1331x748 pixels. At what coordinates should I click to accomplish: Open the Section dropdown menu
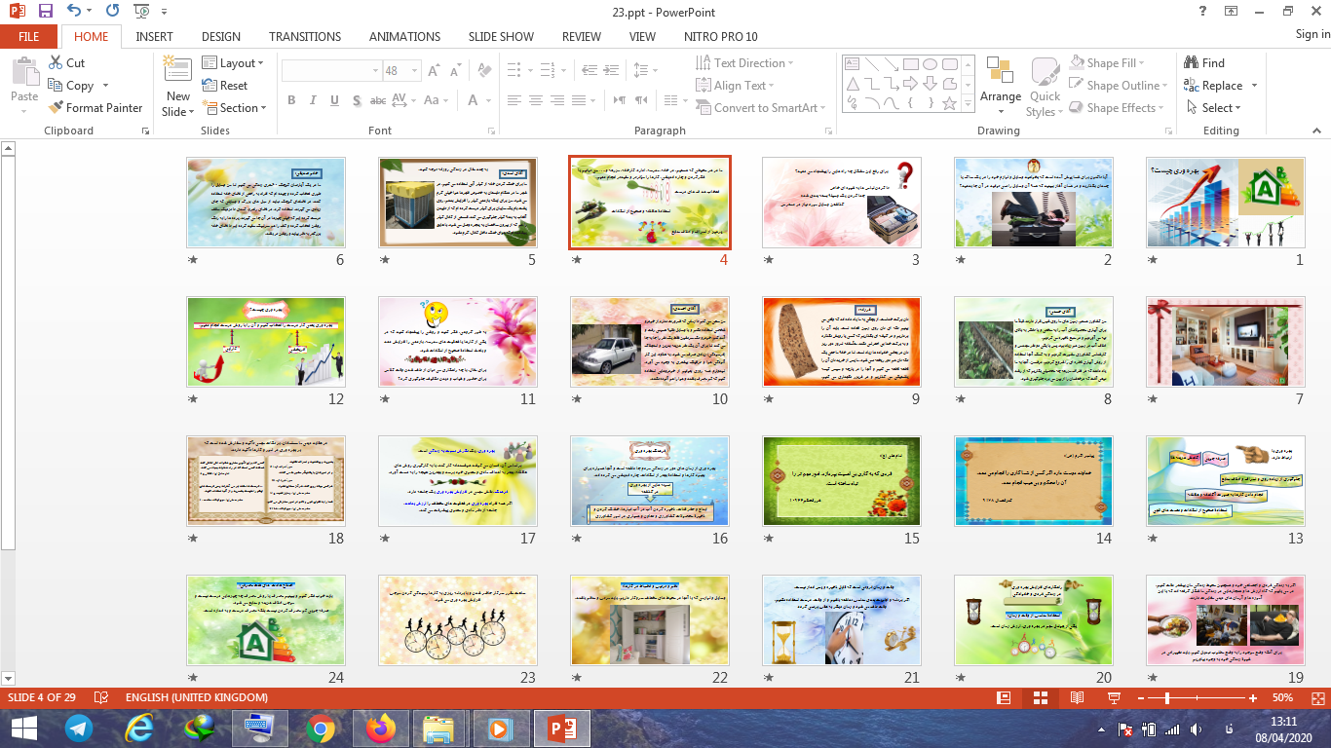[234, 108]
